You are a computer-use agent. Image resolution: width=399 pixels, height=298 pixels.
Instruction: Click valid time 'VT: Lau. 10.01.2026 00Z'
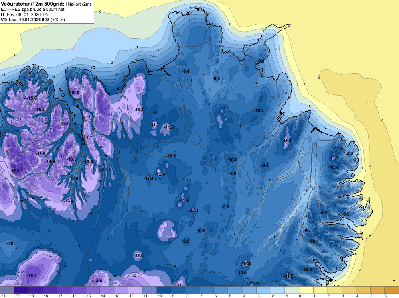point(25,20)
